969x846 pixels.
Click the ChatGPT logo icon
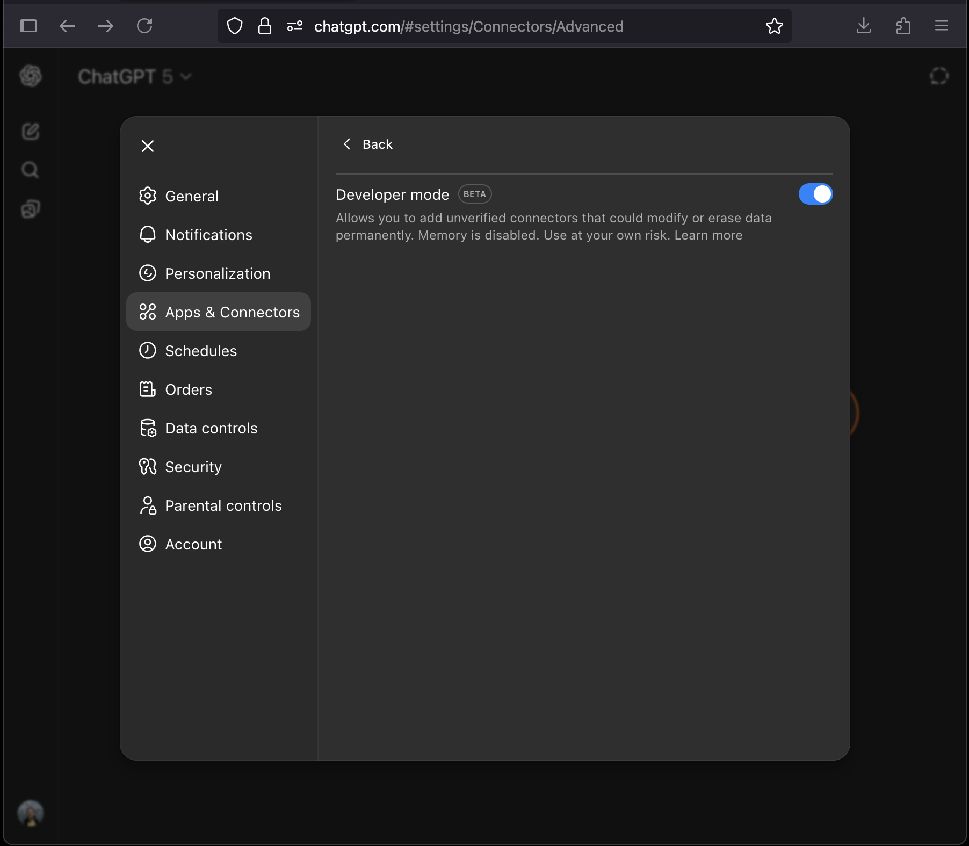point(31,76)
